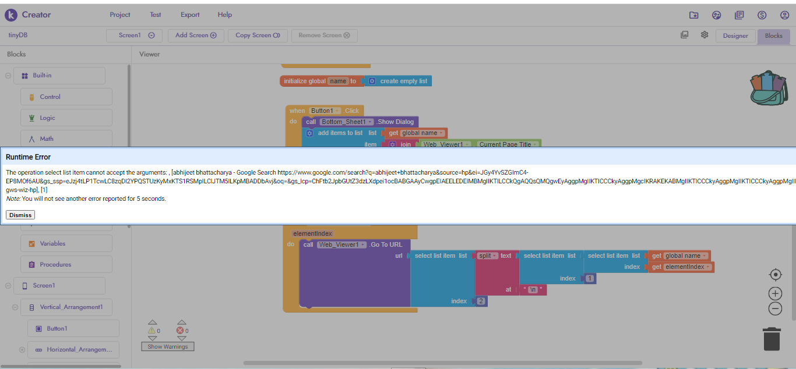Viewport: 796px width, 369px height.
Task: Dismiss the Runtime Error dialog
Action: 20,215
